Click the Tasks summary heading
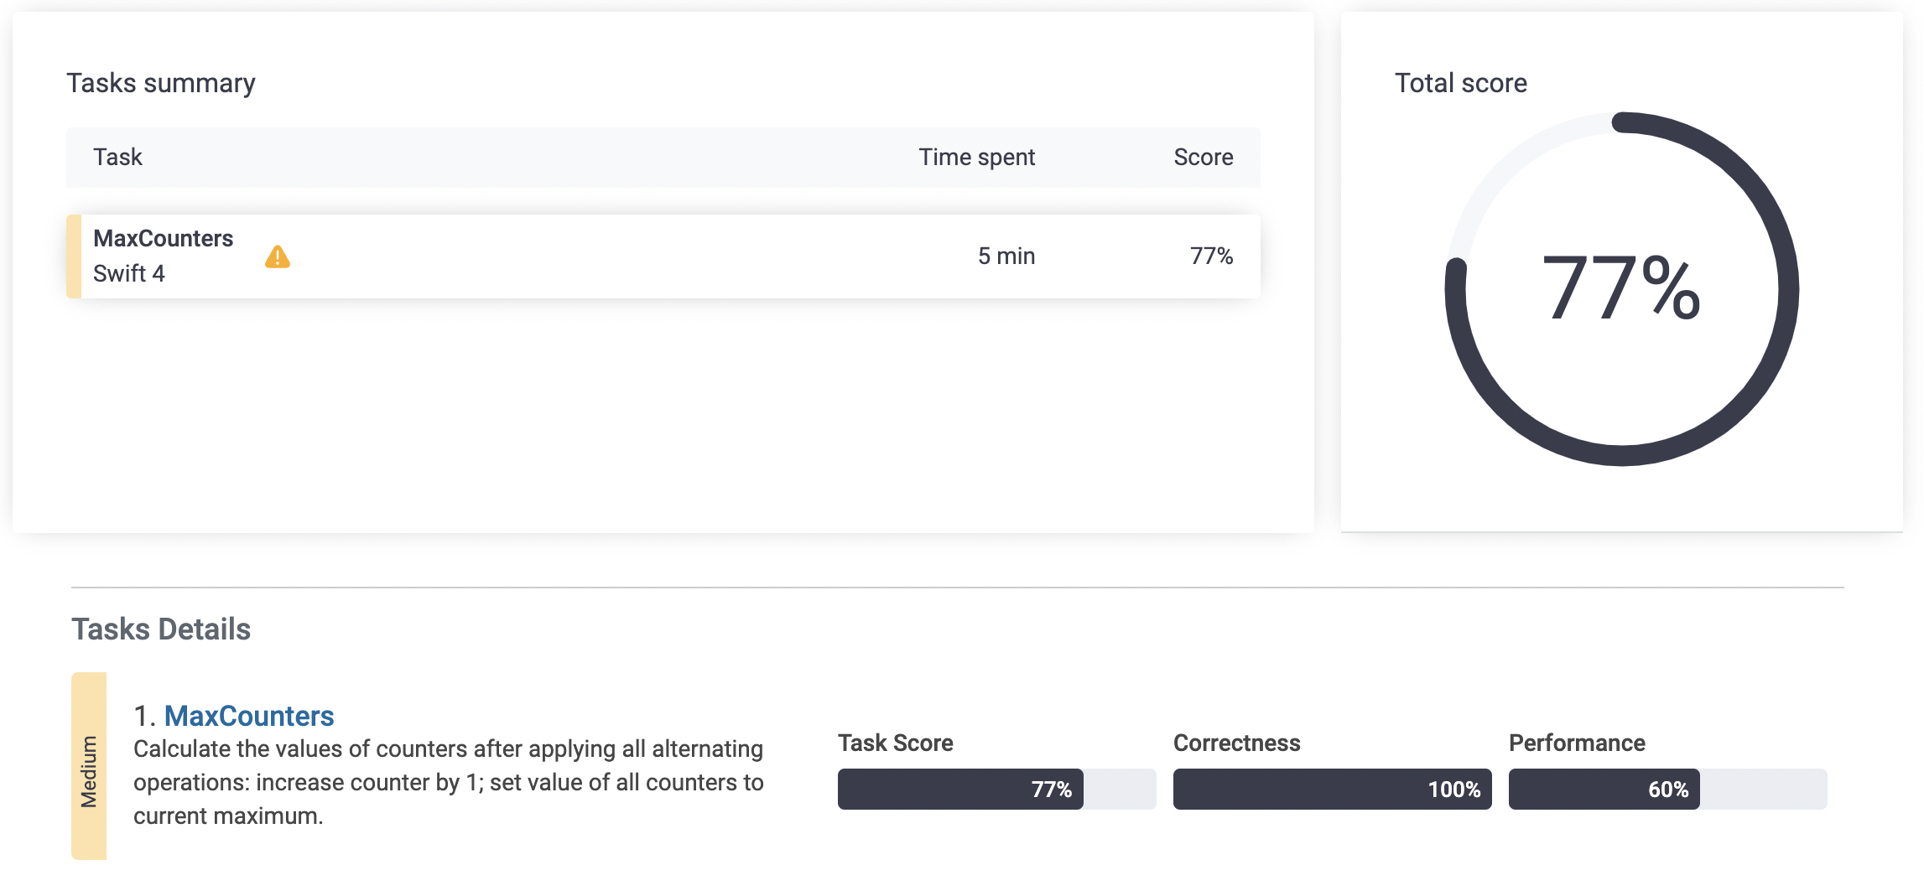The width and height of the screenshot is (1924, 870). [161, 83]
